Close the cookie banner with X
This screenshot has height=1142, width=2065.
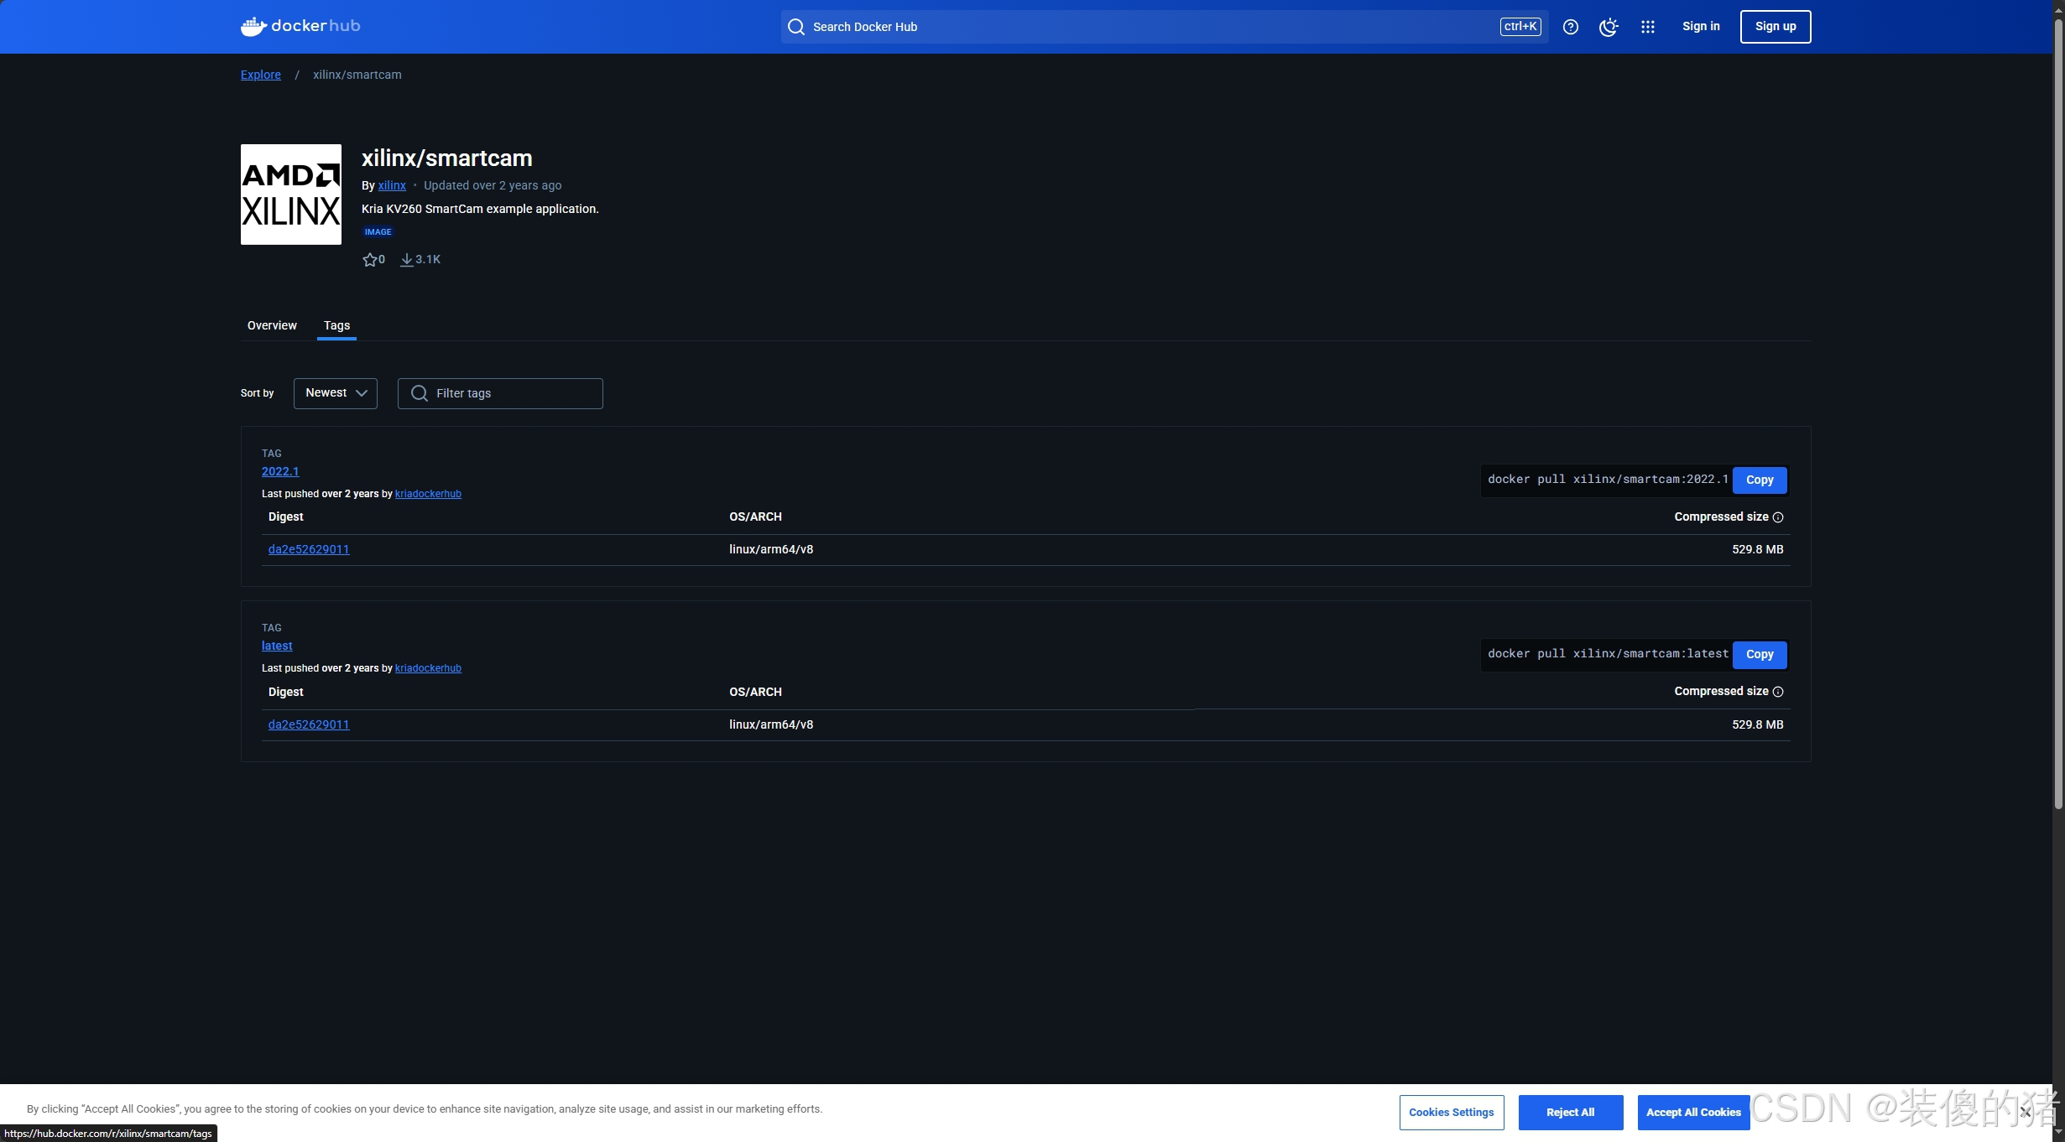point(2025,1113)
